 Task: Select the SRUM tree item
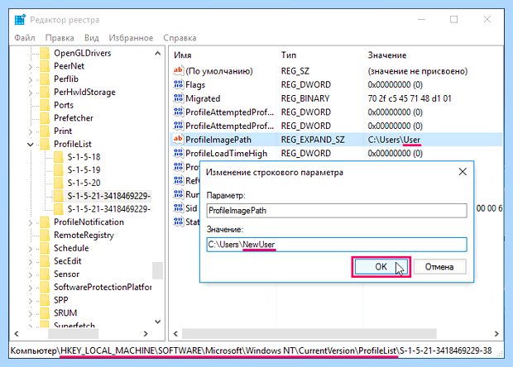[x=65, y=313]
